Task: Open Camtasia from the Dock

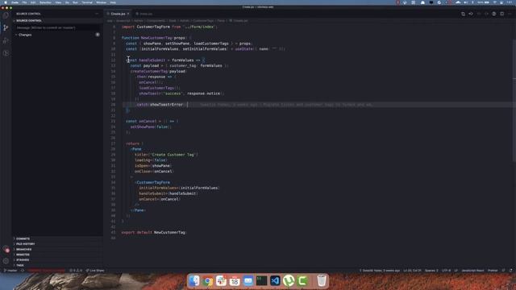Action: click(302, 281)
